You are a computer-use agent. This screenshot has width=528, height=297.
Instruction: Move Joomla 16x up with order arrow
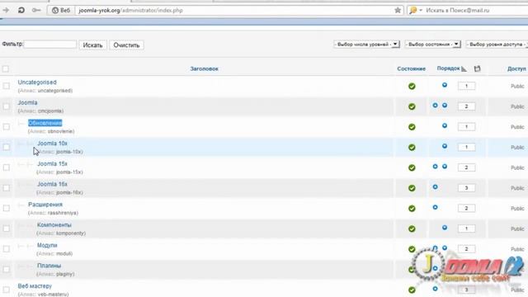click(x=435, y=187)
